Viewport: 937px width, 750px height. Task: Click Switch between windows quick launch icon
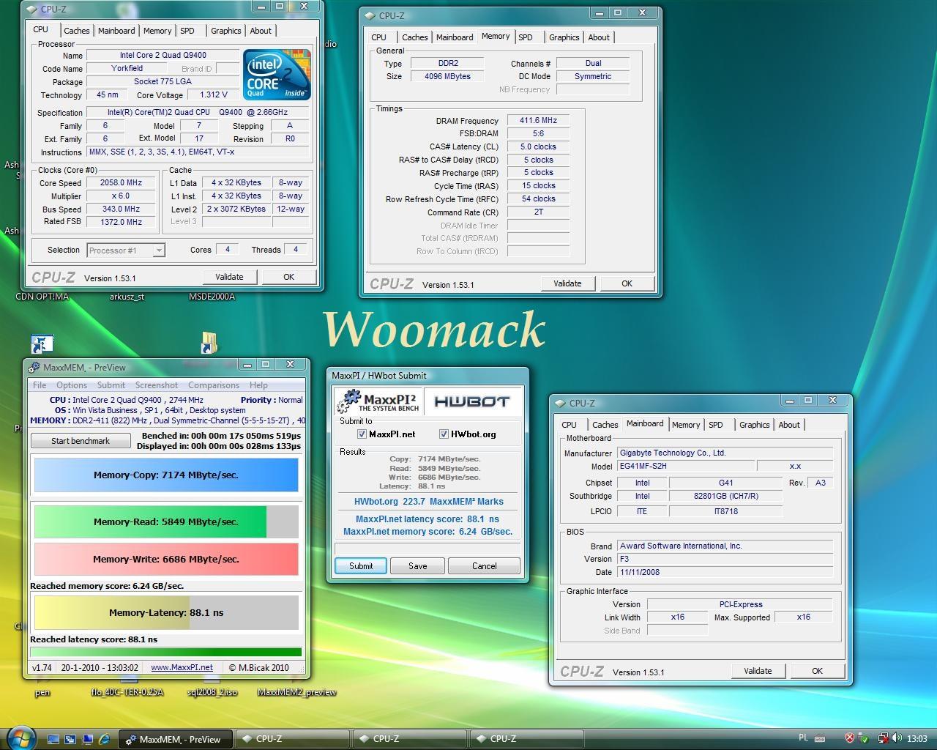pyautogui.click(x=70, y=740)
